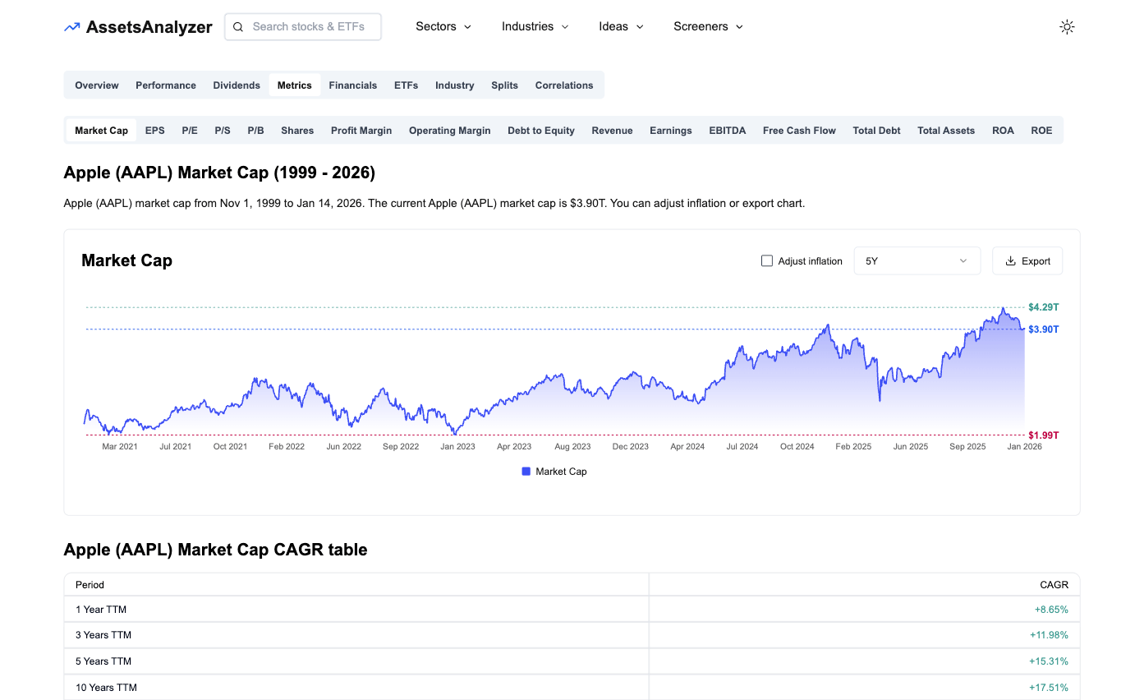
Task: Select the Shares metric tab
Action: click(x=297, y=131)
